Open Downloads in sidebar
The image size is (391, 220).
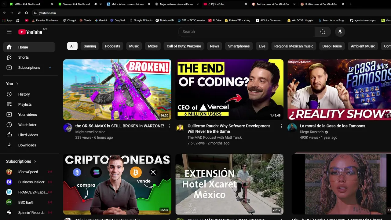(x=29, y=145)
